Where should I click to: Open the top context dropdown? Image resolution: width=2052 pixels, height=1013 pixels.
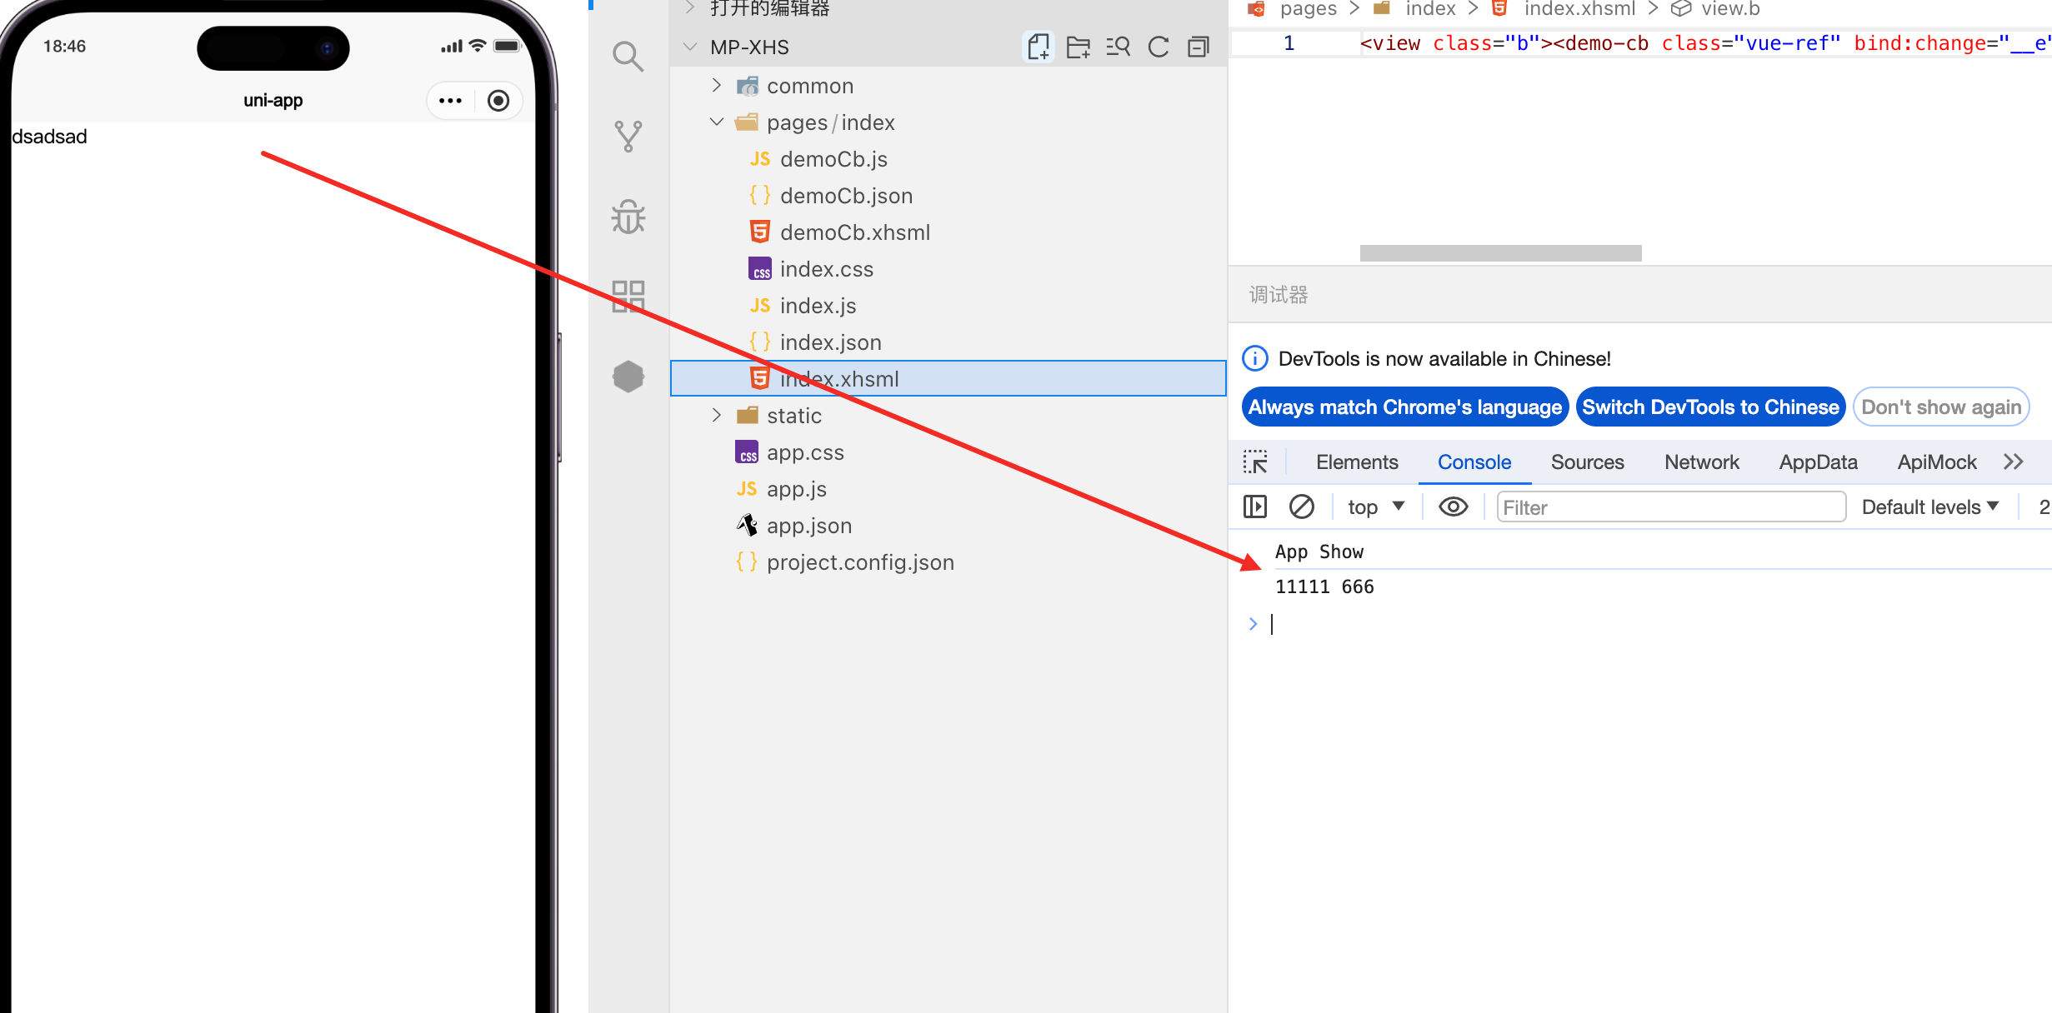(x=1375, y=506)
